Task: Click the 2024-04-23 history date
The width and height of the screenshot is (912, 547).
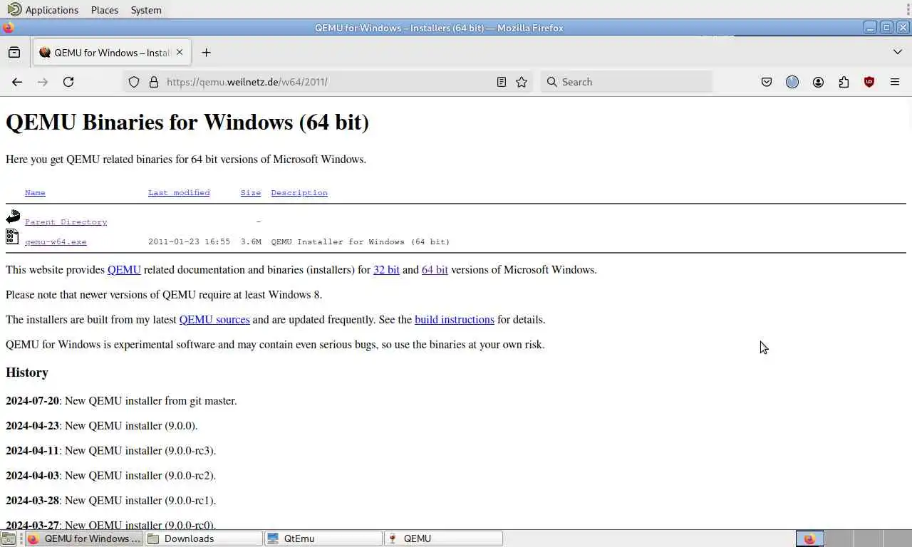Action: point(33,426)
